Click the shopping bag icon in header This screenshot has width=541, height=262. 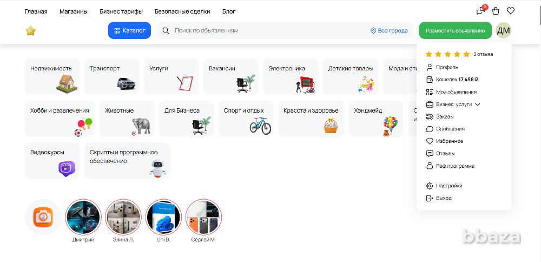click(496, 11)
